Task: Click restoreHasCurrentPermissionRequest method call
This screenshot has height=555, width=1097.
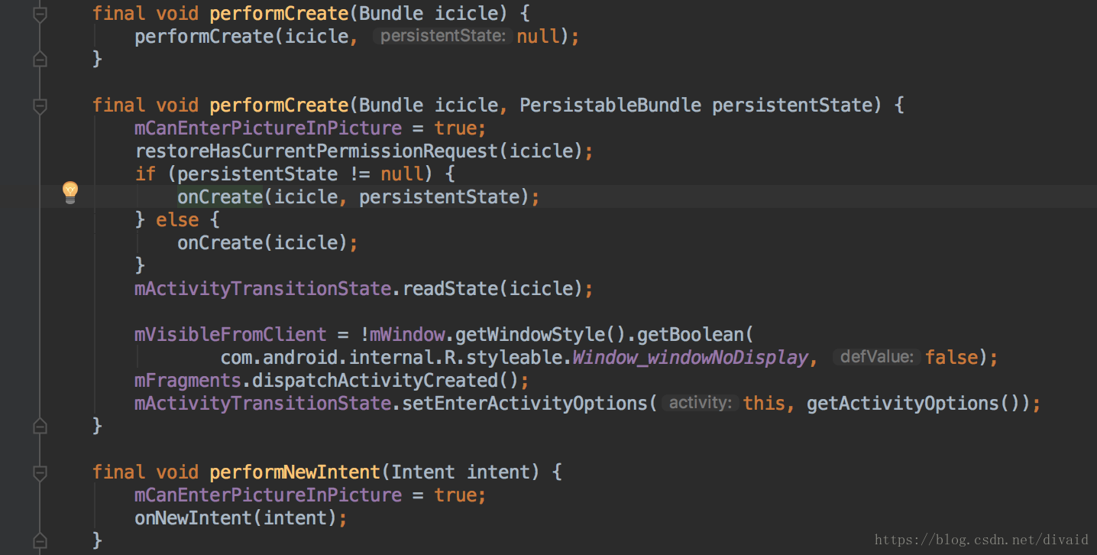Action: click(316, 151)
